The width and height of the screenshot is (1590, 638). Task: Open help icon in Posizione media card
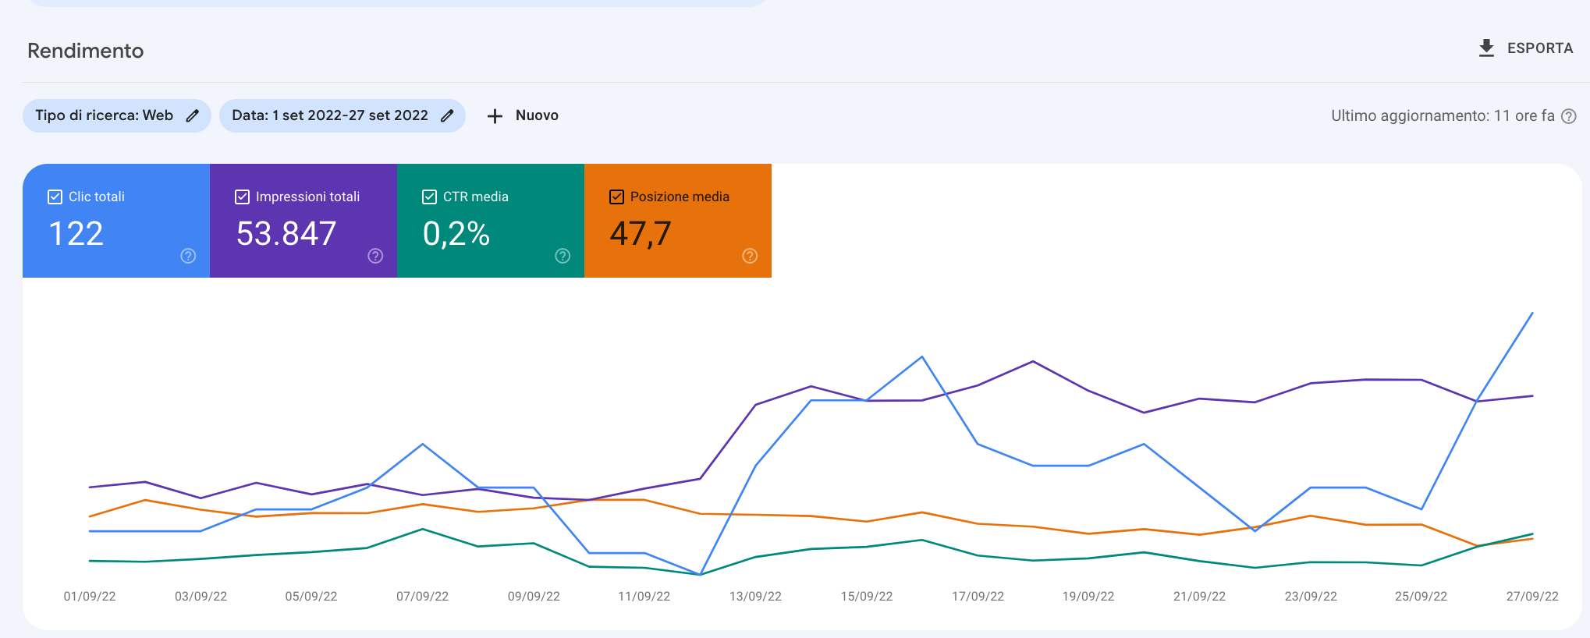tap(750, 256)
